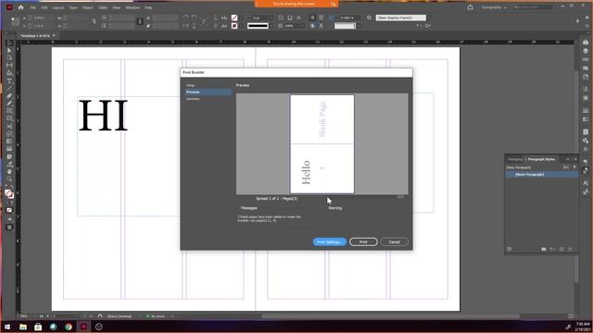Viewport: 593px width, 333px height.
Task: Open the Layout menu
Action: 57,7
